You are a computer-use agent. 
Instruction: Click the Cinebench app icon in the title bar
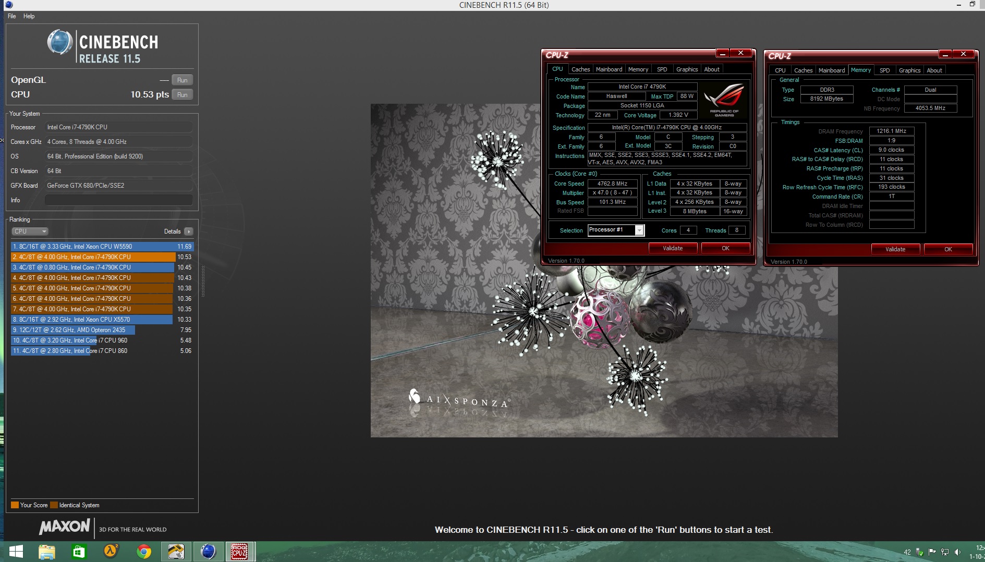(x=9, y=5)
